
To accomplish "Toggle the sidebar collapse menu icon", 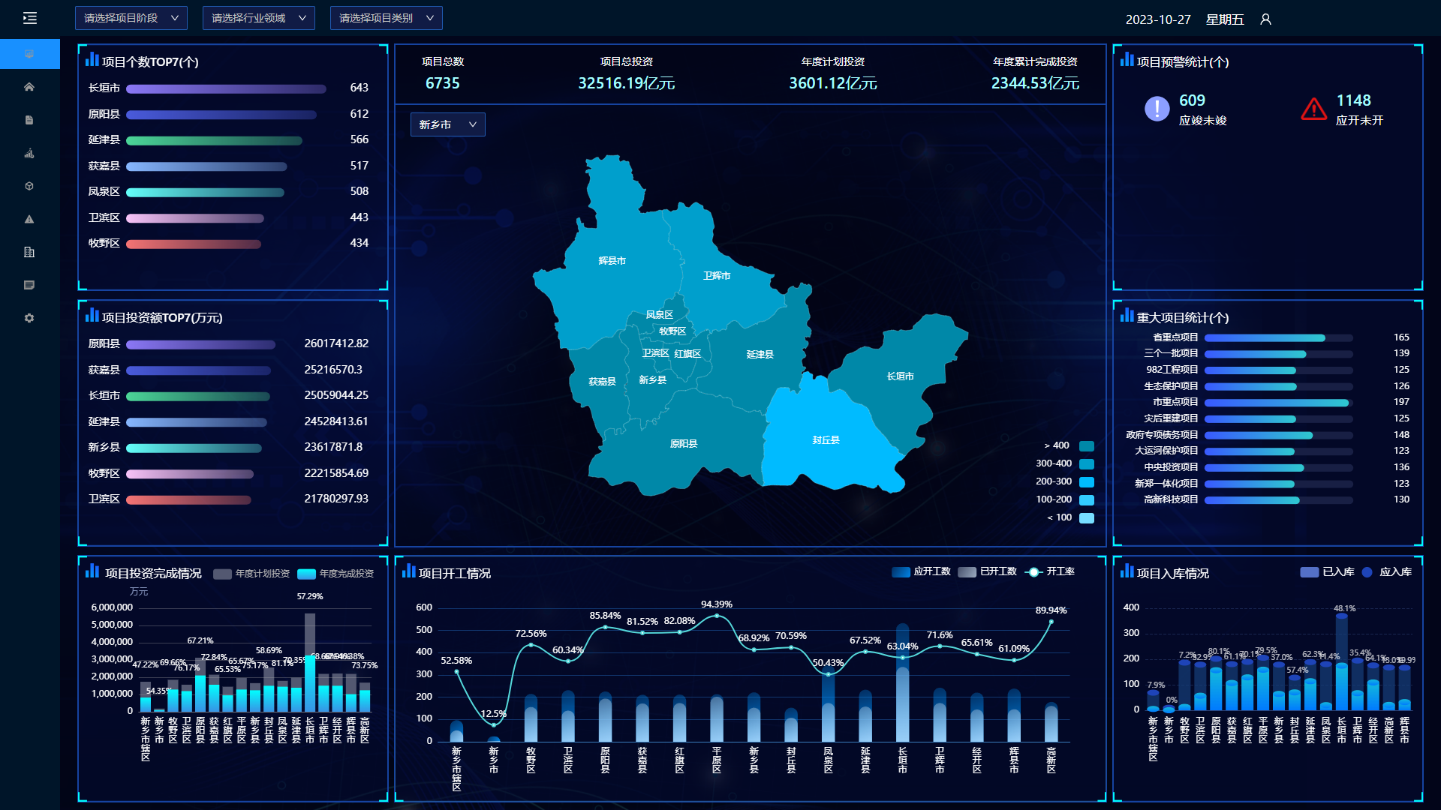I will [x=29, y=18].
